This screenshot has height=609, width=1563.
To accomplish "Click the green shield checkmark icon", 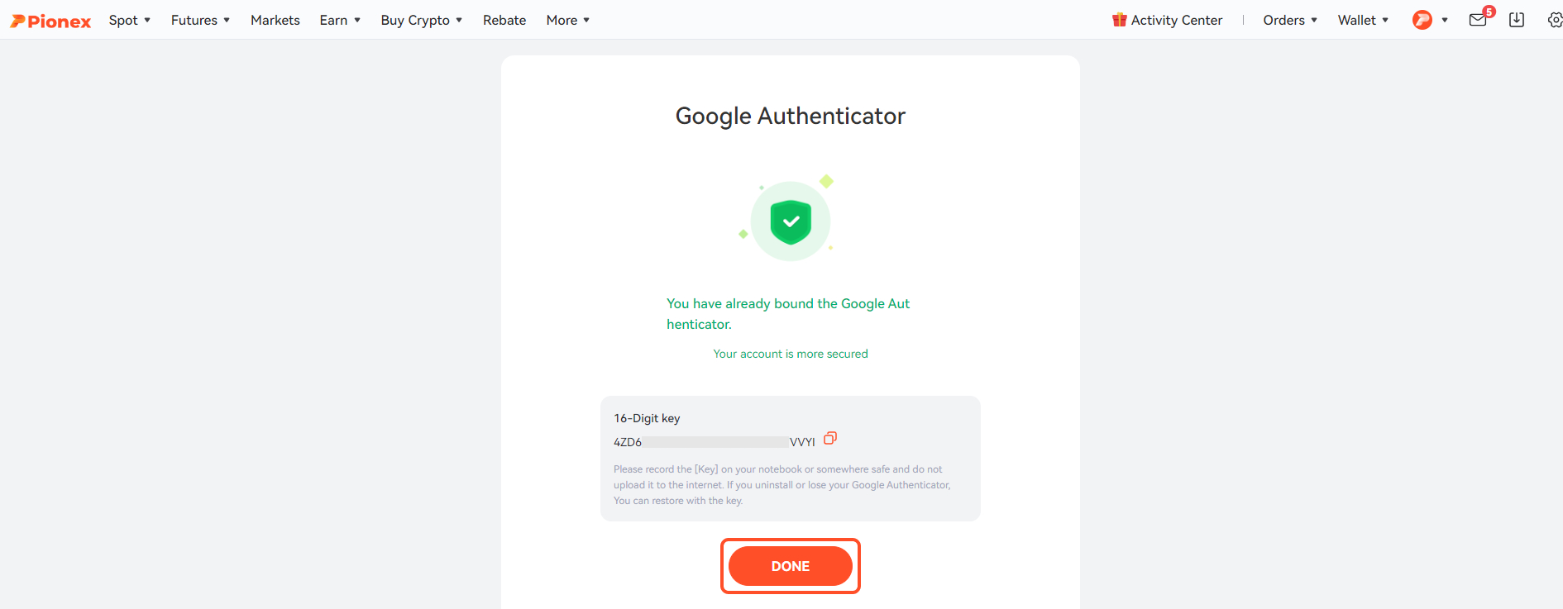I will [791, 221].
